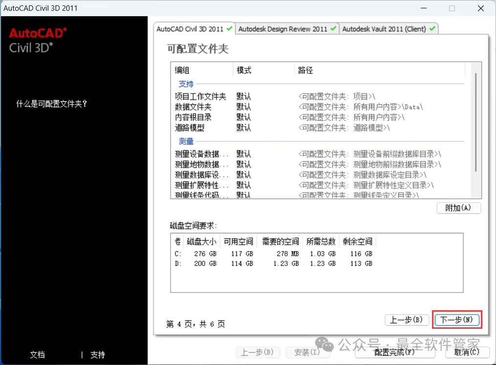This screenshot has width=496, height=365.
Task: Click the path of 道路模型 row
Action: (344, 128)
